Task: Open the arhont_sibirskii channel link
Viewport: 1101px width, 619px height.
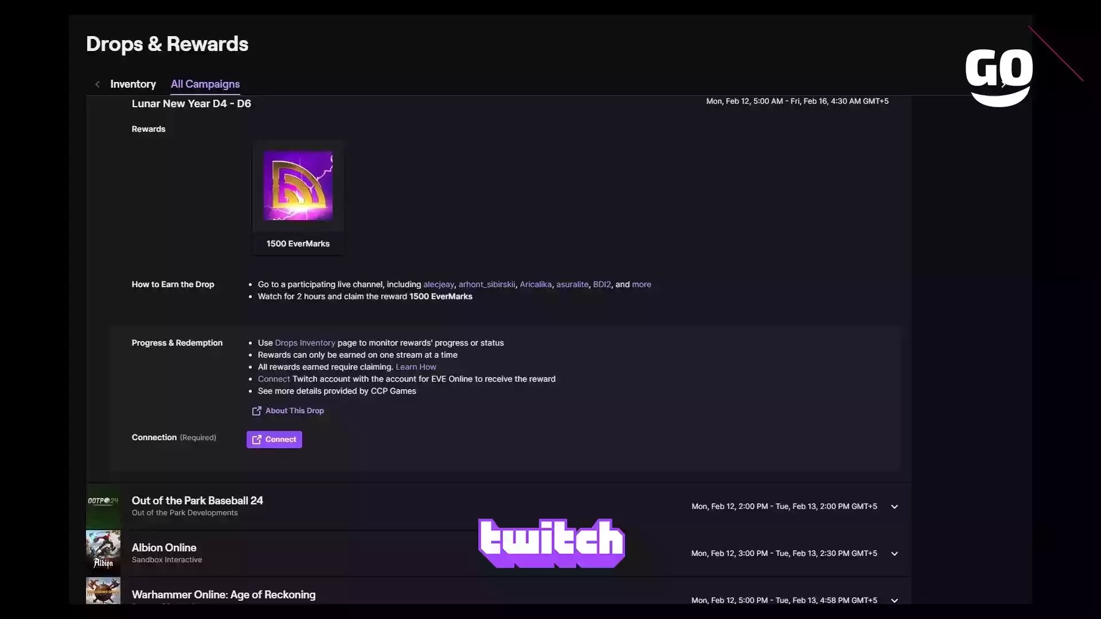Action: pyautogui.click(x=487, y=284)
